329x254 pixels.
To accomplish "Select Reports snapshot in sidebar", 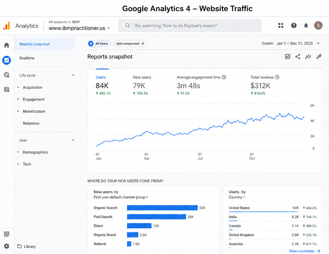I will click(x=45, y=44).
